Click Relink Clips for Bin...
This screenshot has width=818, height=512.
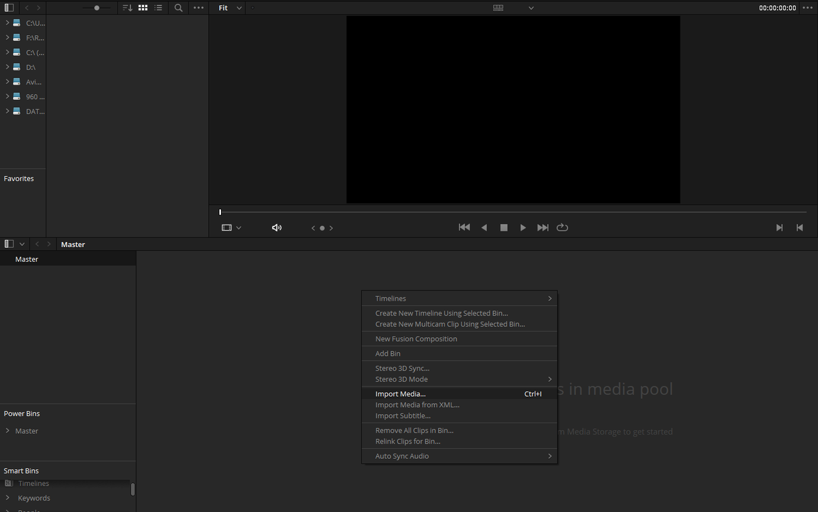[x=459, y=441]
